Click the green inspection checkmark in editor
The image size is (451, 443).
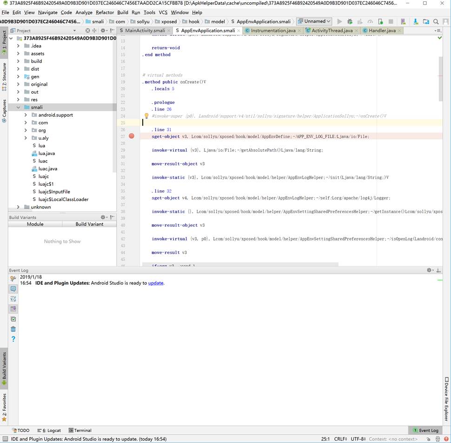(440, 38)
